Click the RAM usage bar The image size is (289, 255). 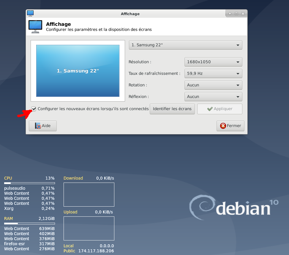[x=29, y=224]
